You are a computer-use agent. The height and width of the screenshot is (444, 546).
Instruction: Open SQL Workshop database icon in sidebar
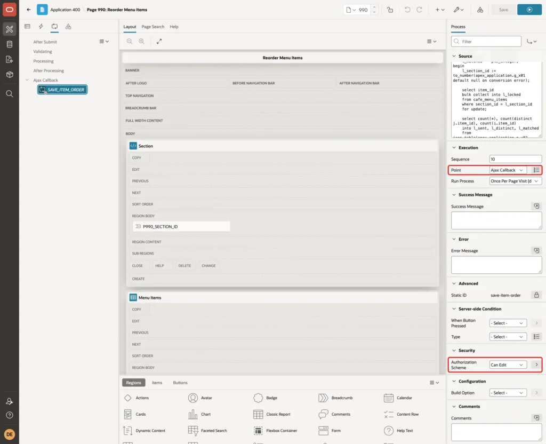(10, 44)
